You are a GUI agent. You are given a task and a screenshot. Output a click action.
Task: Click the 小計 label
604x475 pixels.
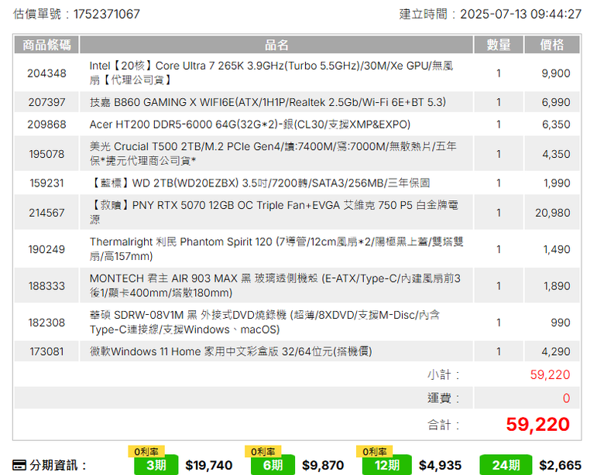tap(443, 374)
